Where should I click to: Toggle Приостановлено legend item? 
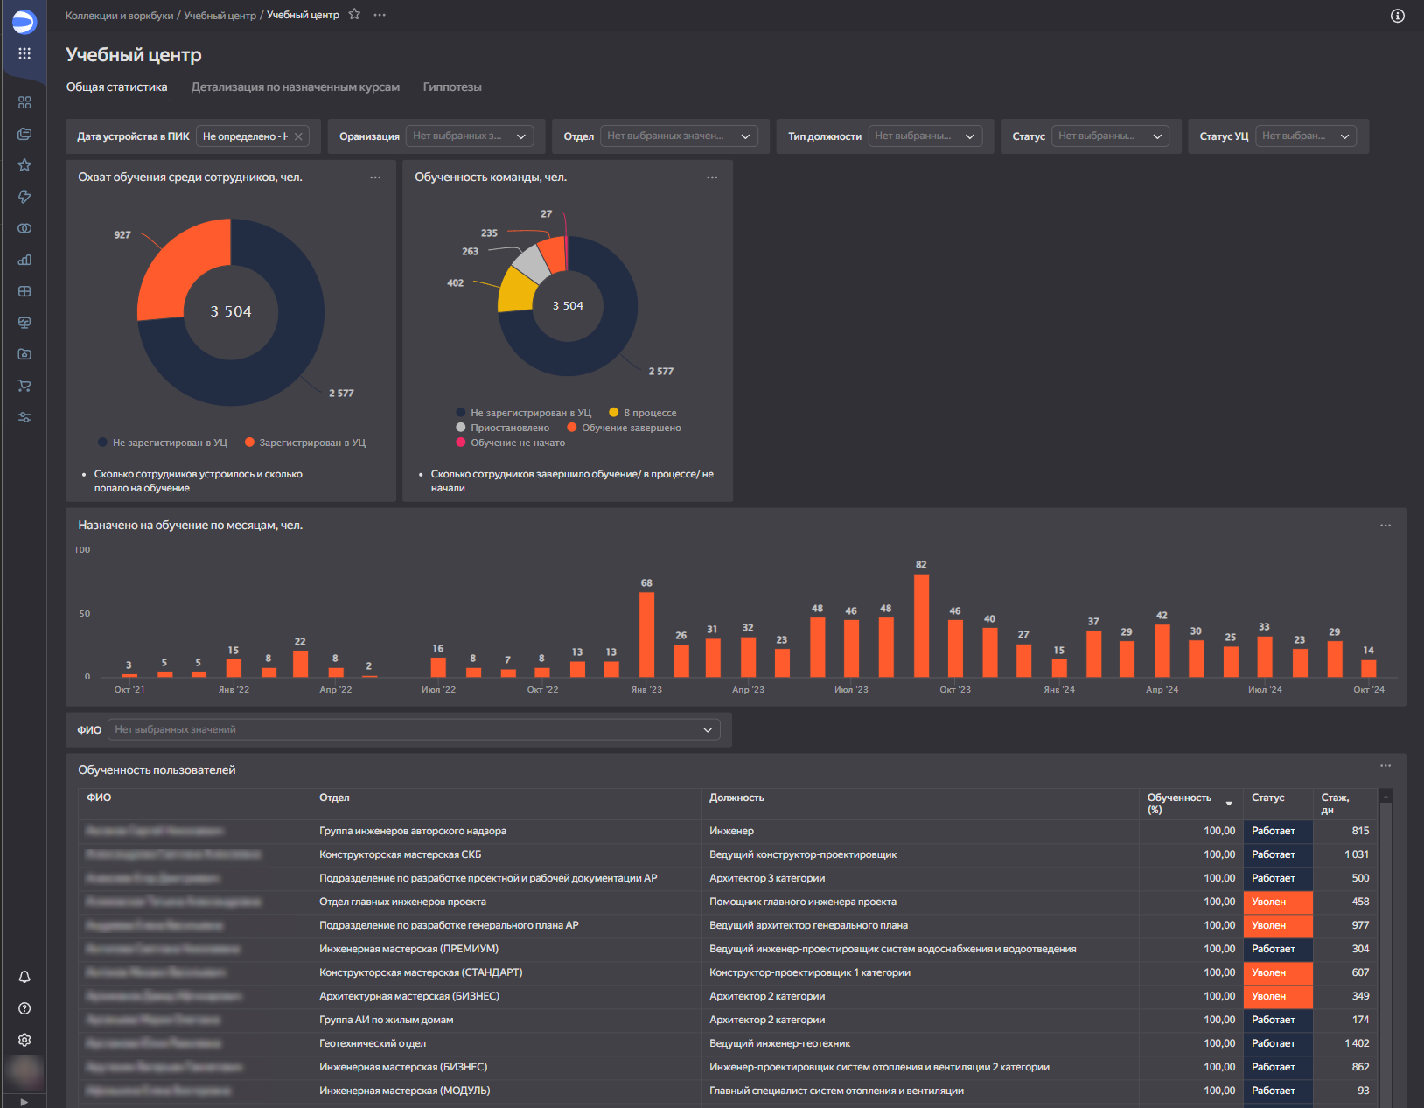click(503, 428)
